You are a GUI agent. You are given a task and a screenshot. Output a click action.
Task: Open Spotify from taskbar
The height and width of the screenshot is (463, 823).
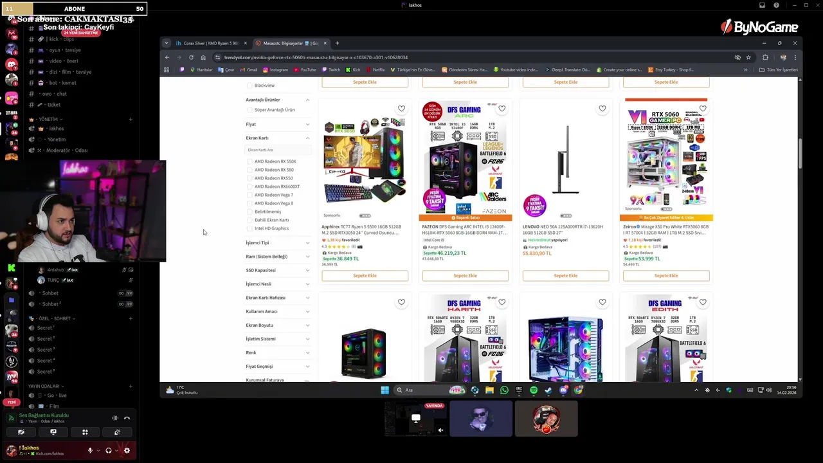534,390
